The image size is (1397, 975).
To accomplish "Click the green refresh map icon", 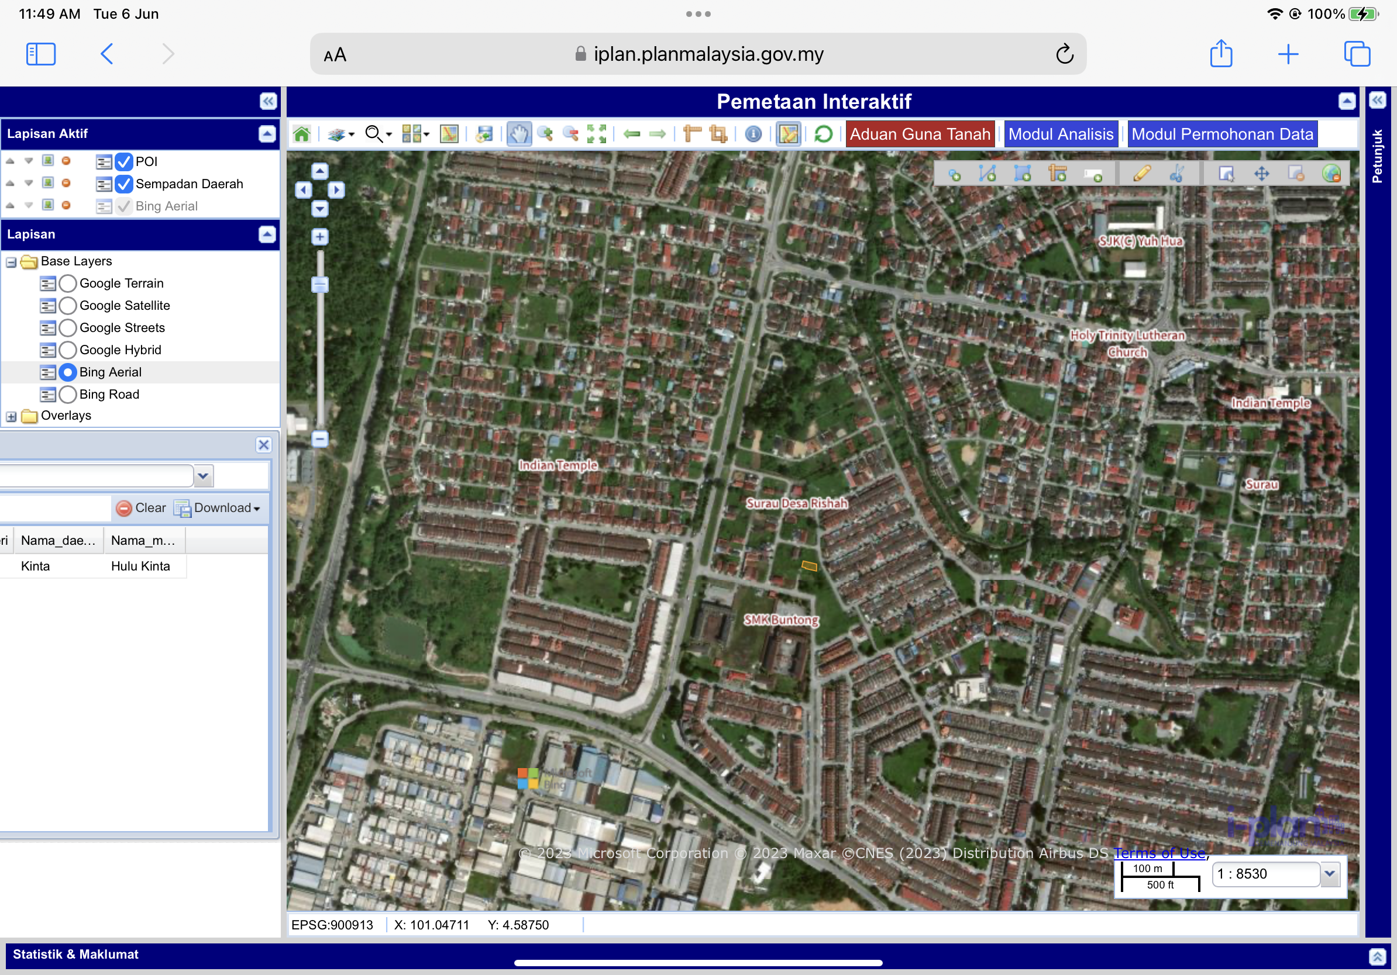I will point(823,134).
